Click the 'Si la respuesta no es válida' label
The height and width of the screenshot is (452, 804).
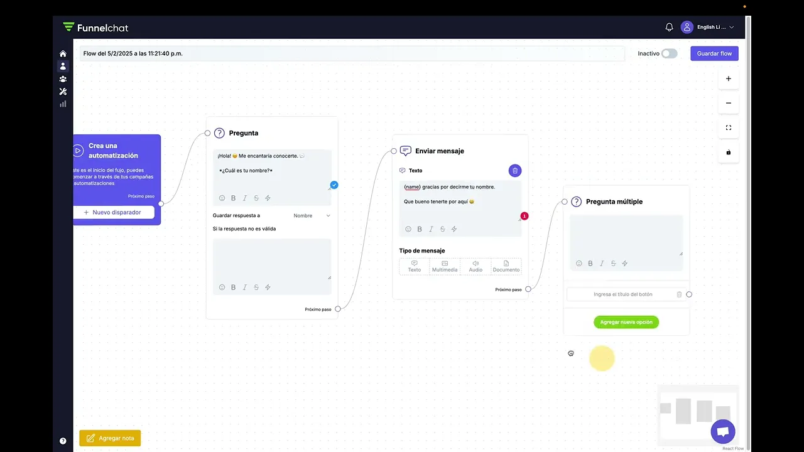tap(244, 229)
